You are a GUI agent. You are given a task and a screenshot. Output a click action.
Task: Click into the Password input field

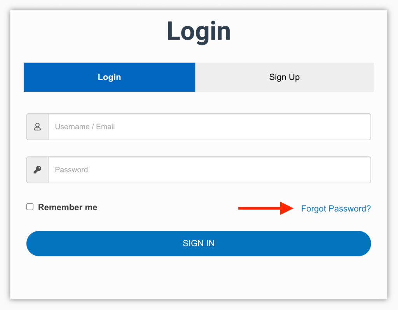[209, 170]
